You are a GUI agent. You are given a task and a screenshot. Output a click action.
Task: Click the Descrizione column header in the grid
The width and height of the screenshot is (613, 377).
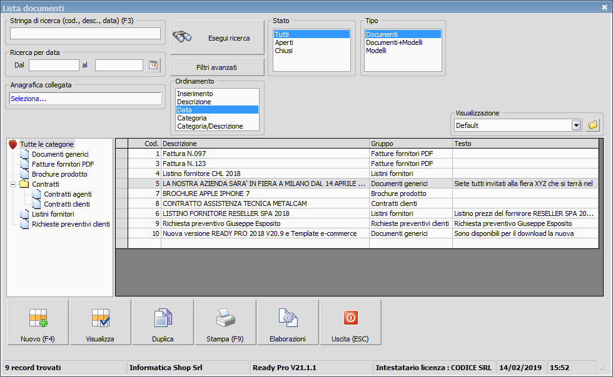coord(265,144)
